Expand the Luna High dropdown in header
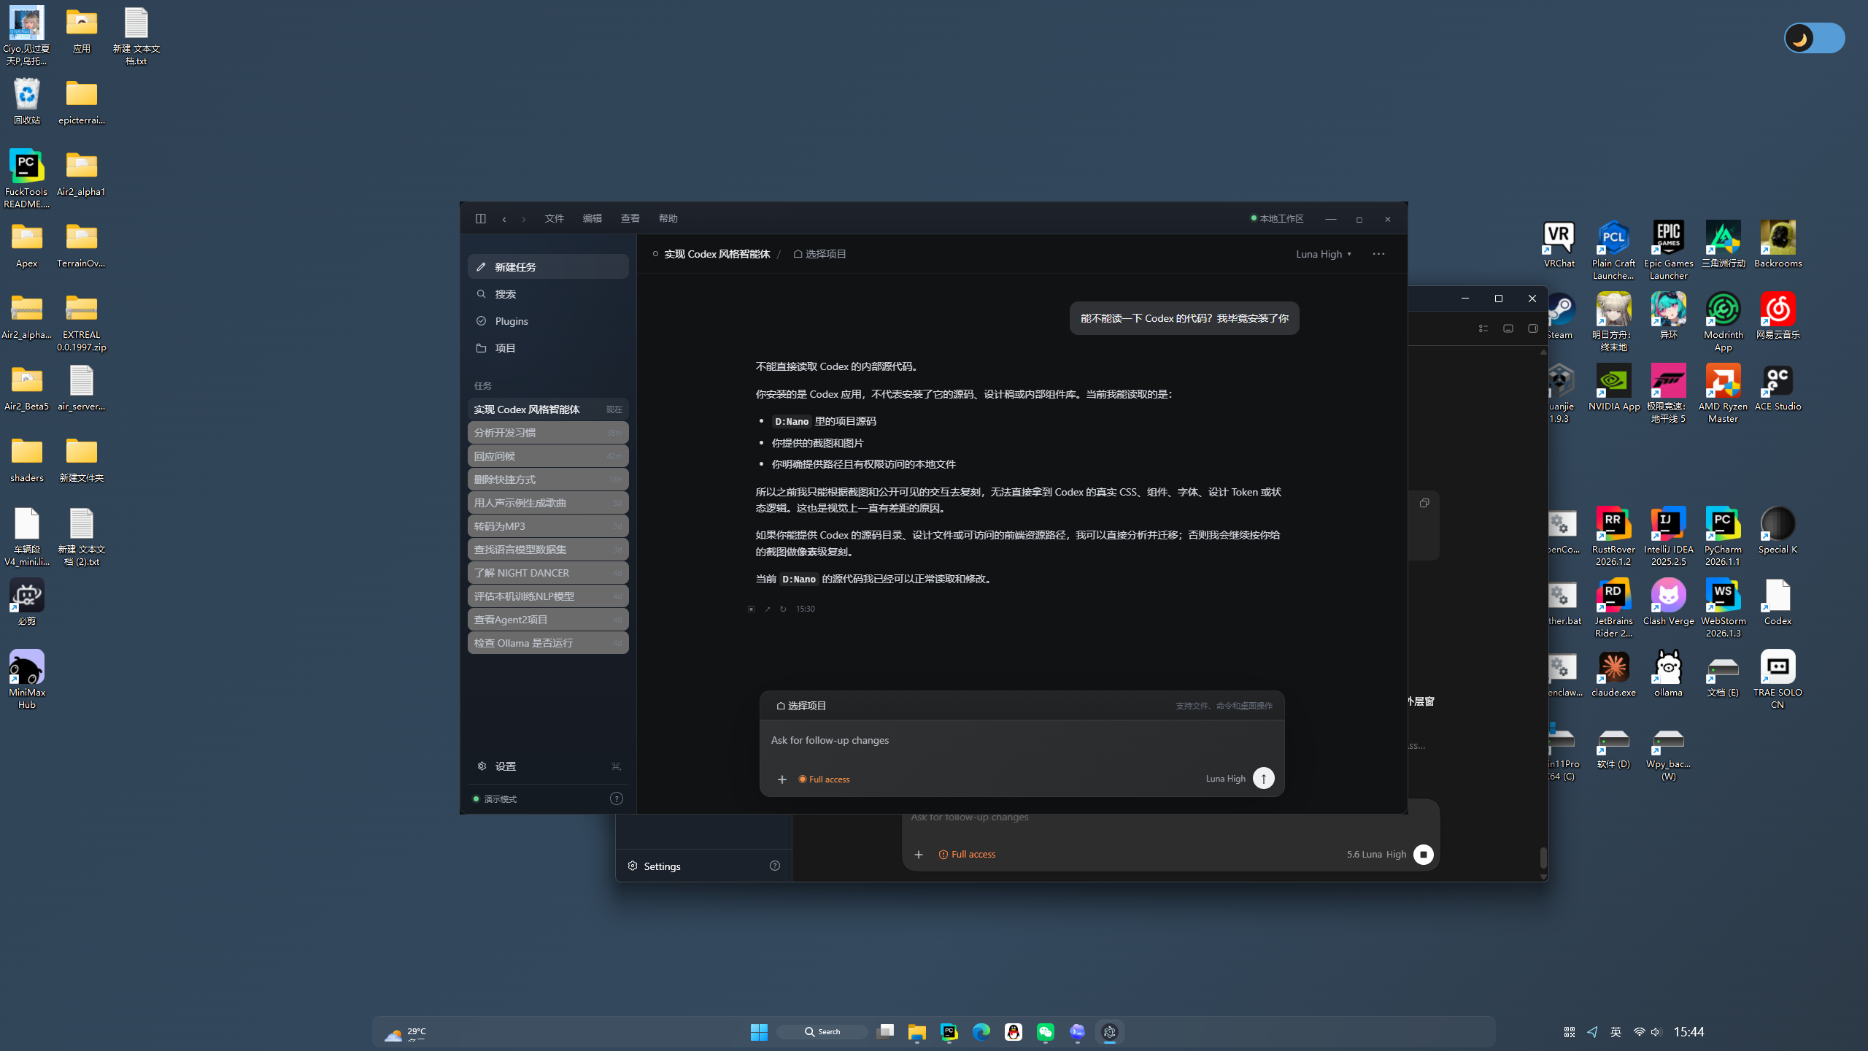Image resolution: width=1868 pixels, height=1051 pixels. pyautogui.click(x=1324, y=254)
